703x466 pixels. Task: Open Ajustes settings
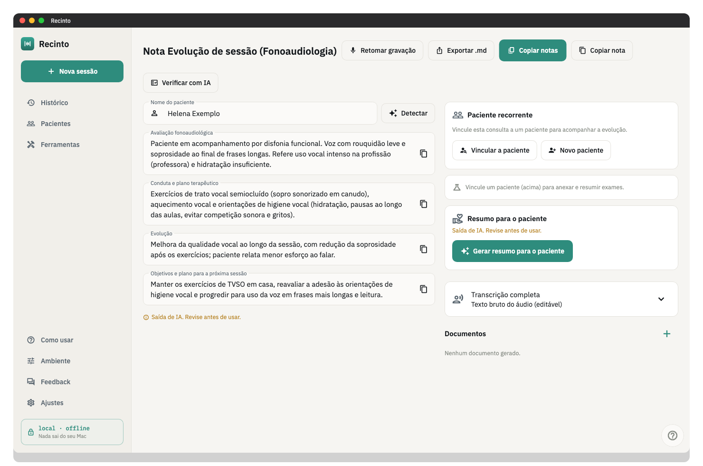[72, 403]
